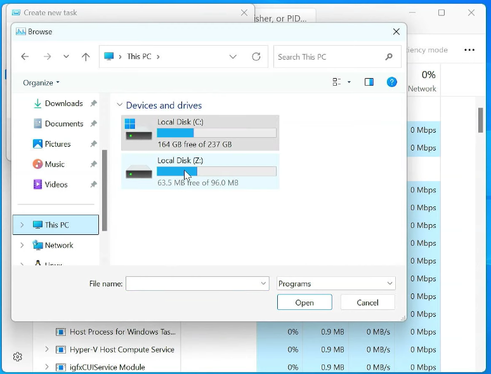Select Local Disk (Z:) drive
491x374 pixels.
click(x=200, y=171)
